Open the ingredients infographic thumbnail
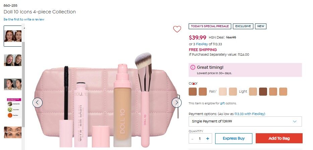 pyautogui.click(x=13, y=108)
